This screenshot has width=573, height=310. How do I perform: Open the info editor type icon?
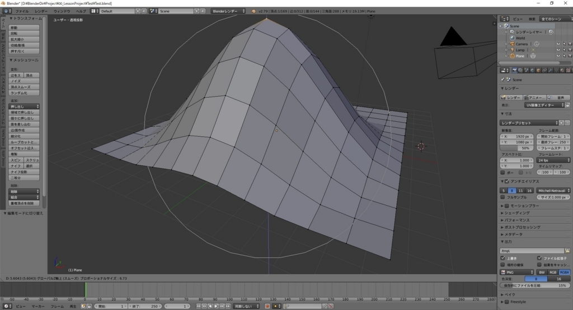pos(7,11)
